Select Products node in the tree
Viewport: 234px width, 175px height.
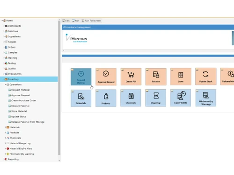[x=14, y=133]
